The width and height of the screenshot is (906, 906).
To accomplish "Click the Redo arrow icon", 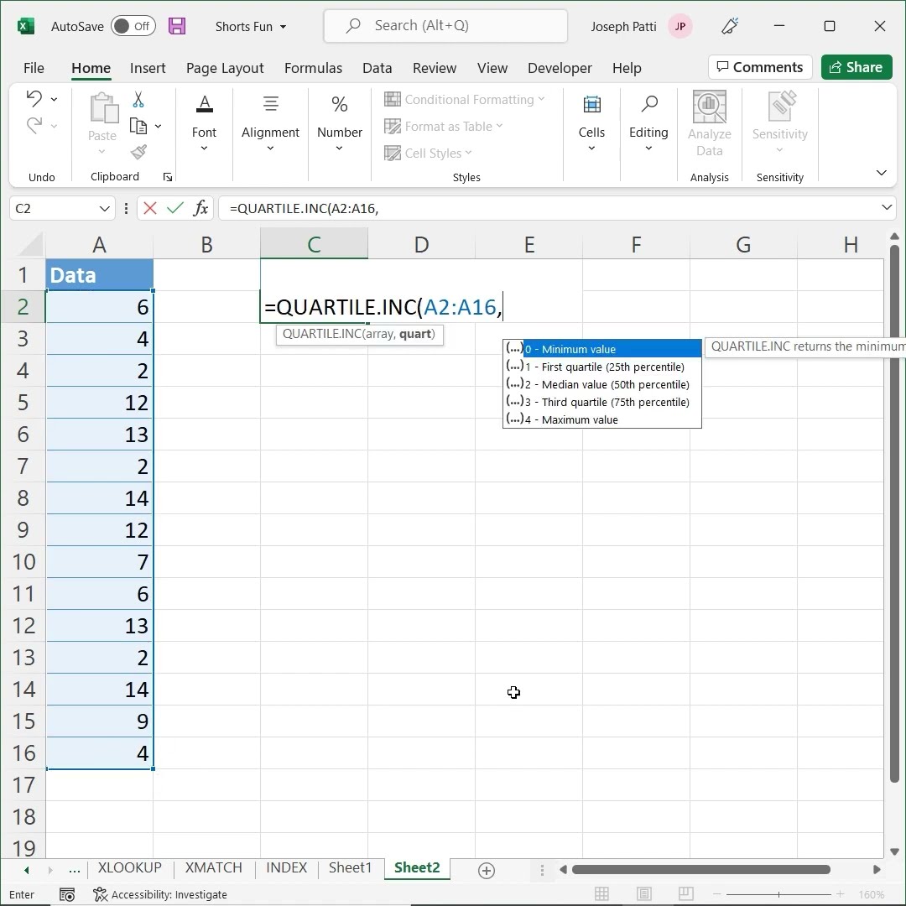I will tap(34, 125).
